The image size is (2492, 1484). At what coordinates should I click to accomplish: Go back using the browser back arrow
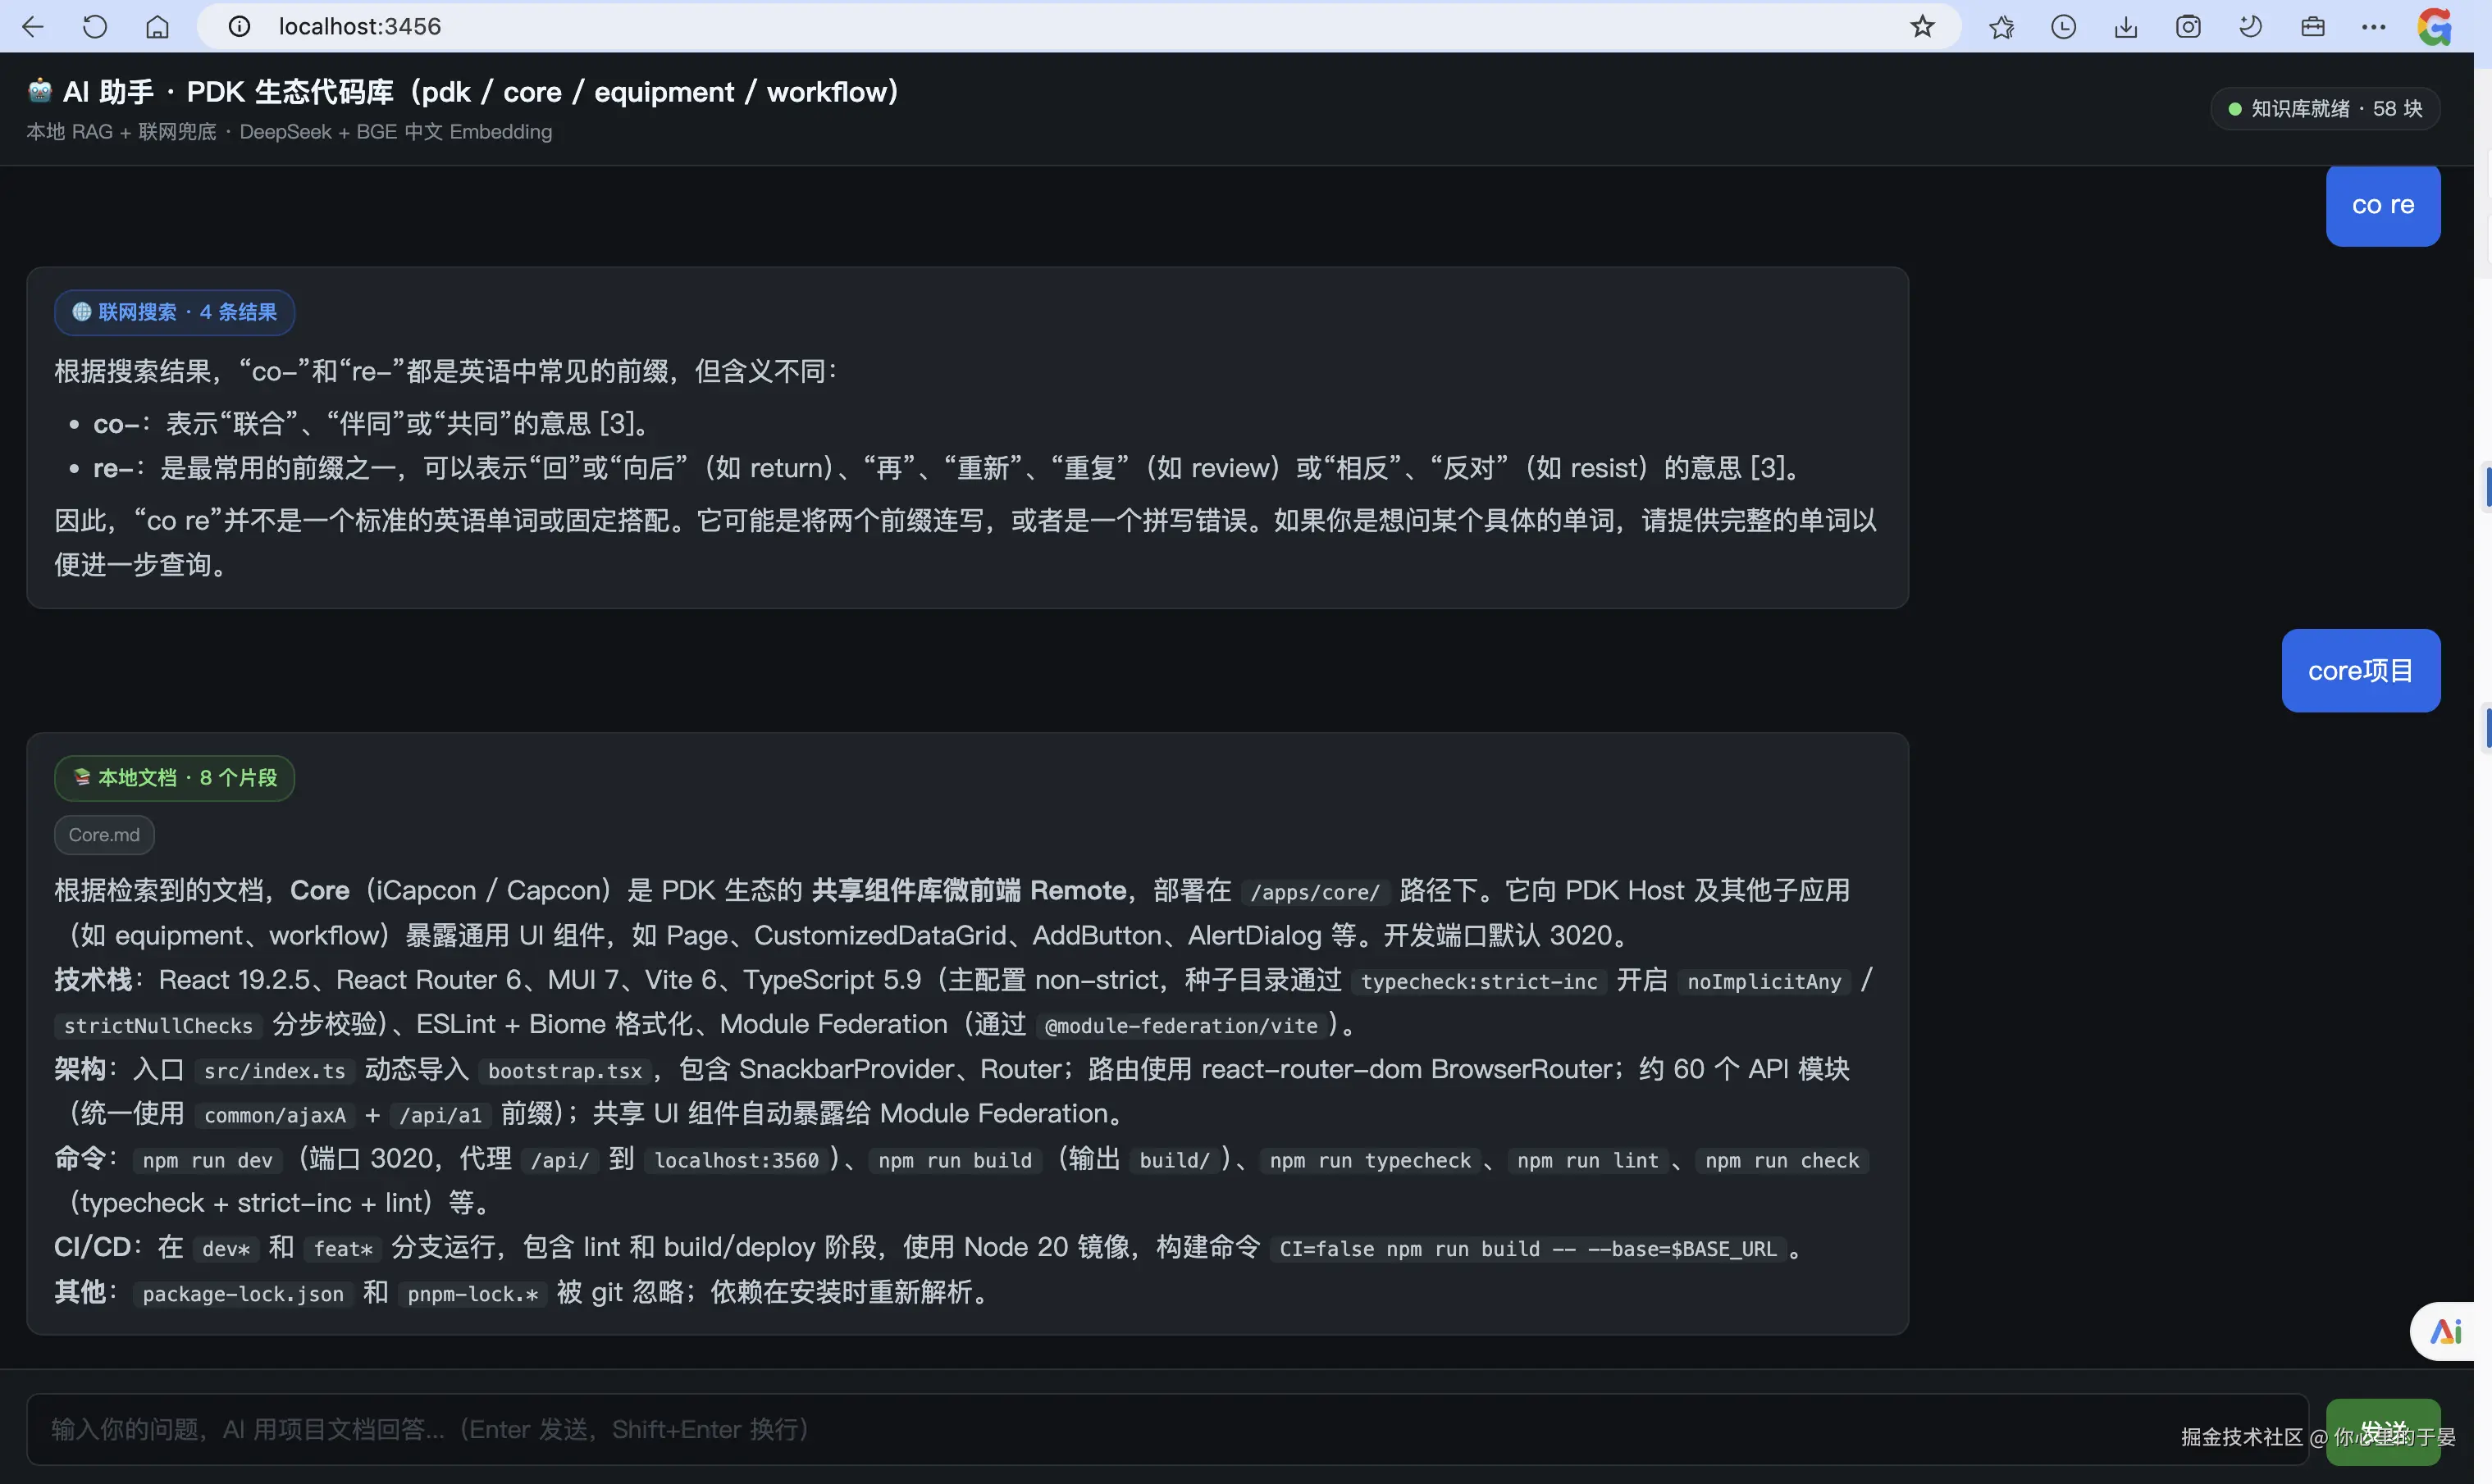pos(33,27)
